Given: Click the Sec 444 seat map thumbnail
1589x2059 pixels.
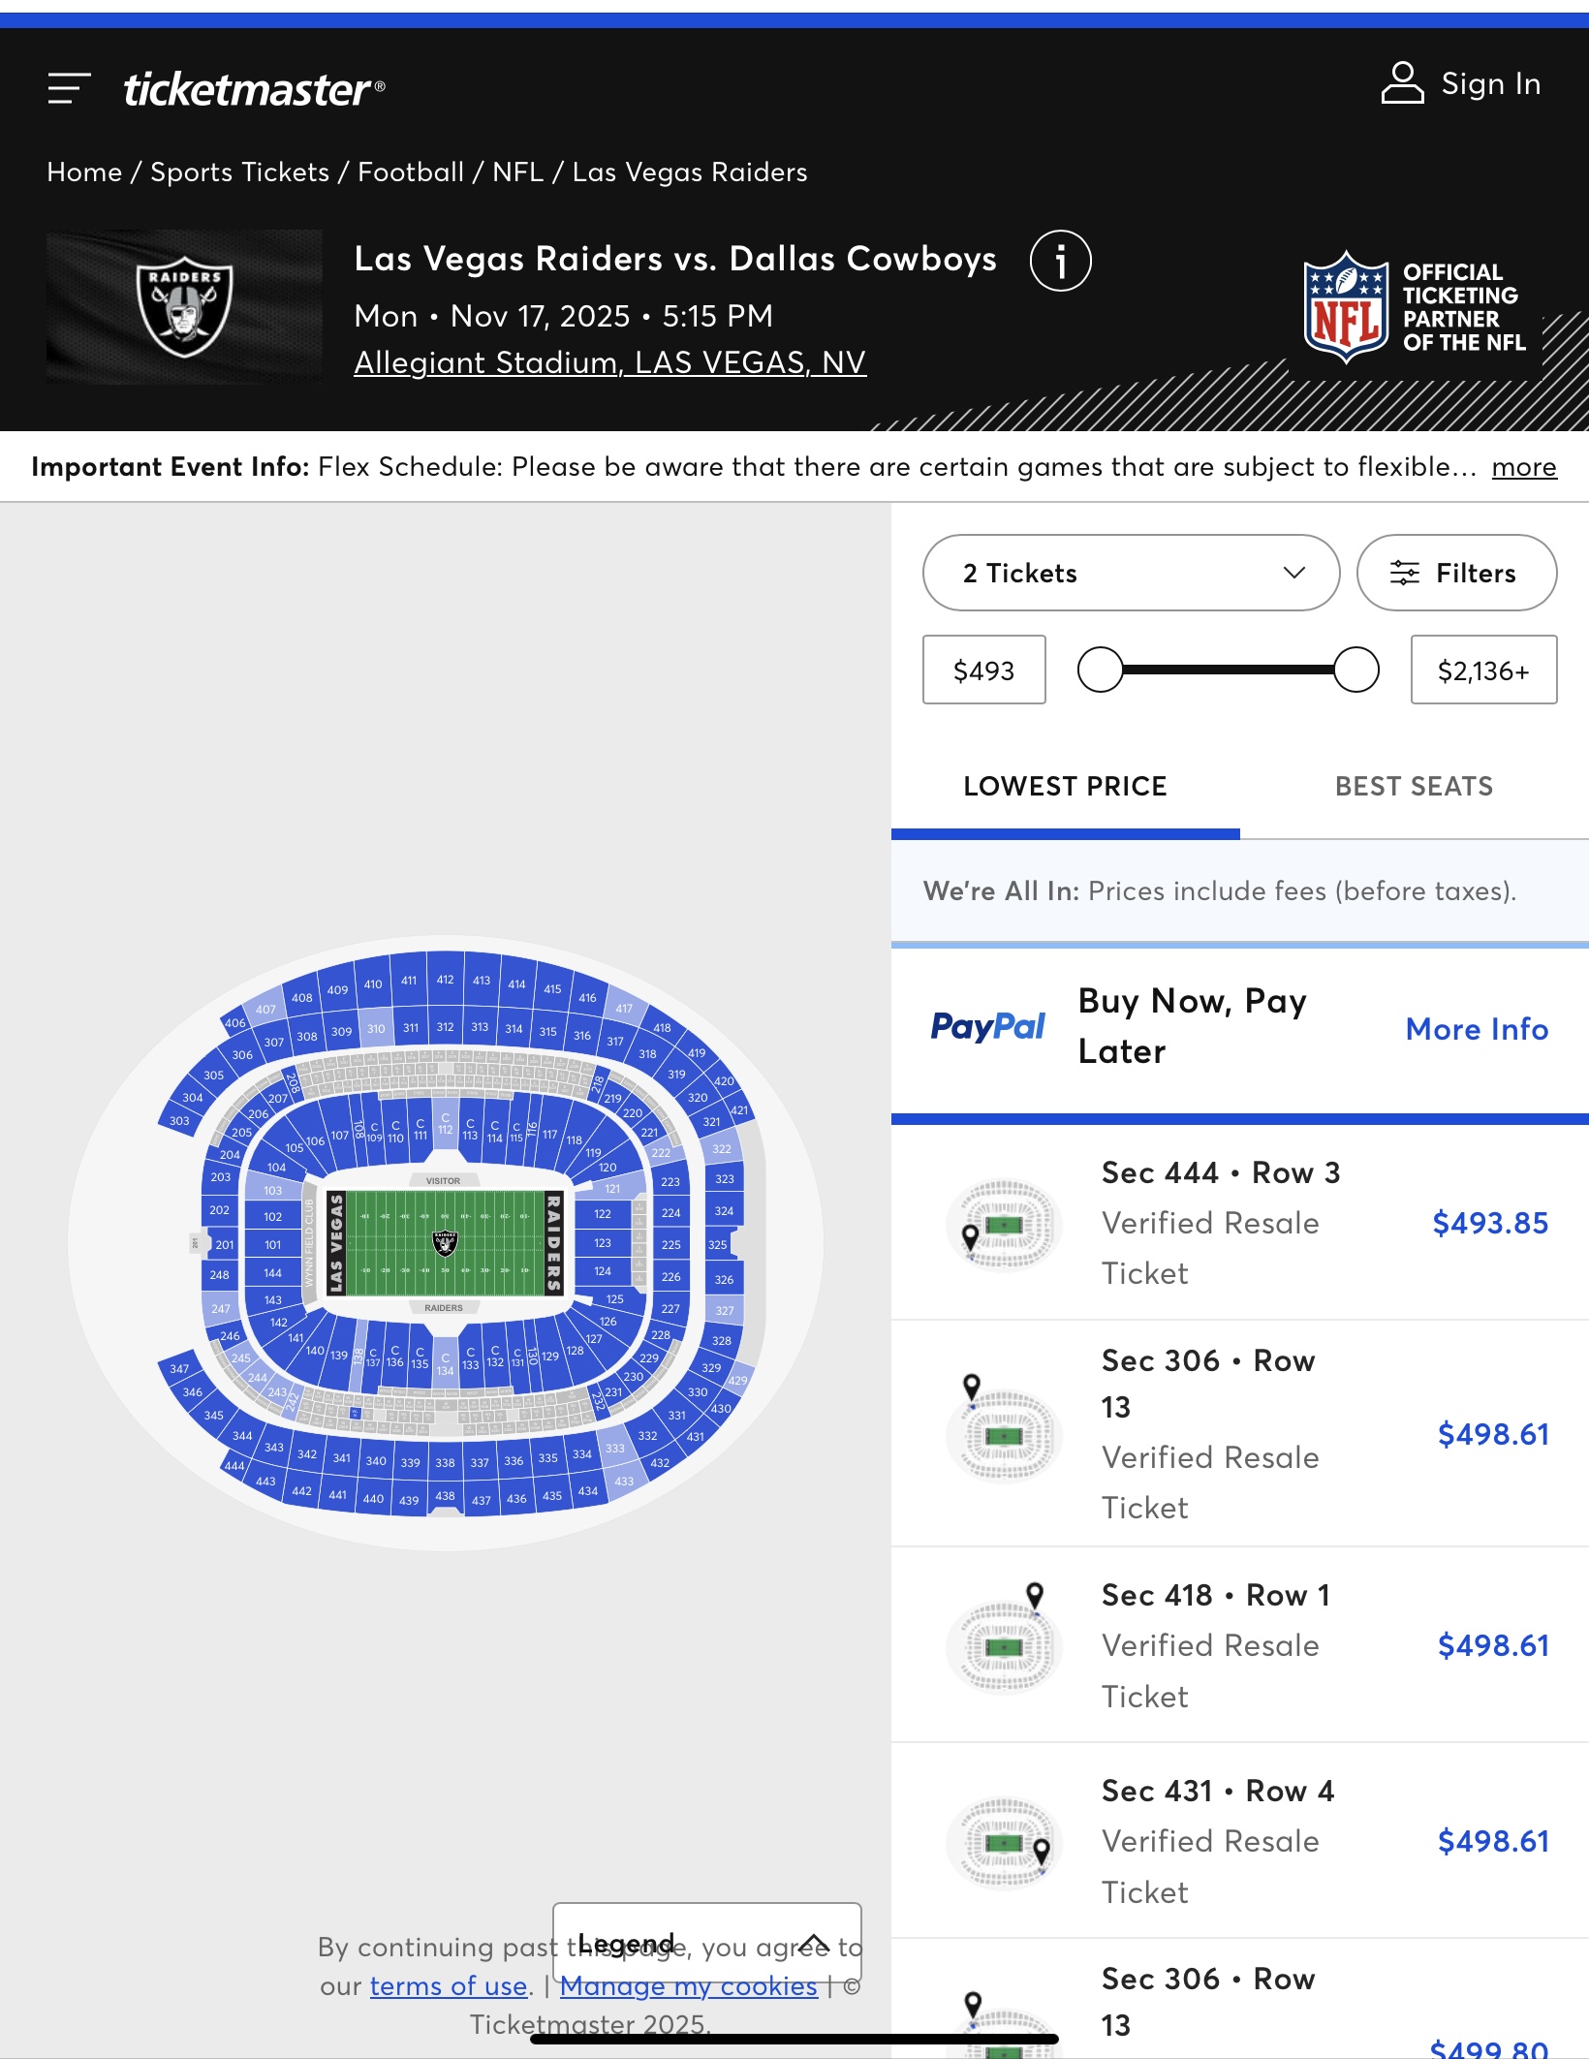Looking at the screenshot, I should [x=1004, y=1225].
